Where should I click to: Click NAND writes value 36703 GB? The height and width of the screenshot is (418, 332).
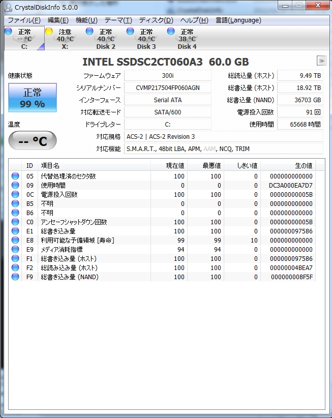click(300, 100)
